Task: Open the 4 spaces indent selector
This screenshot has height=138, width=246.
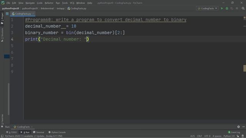Action: [x=217, y=136]
